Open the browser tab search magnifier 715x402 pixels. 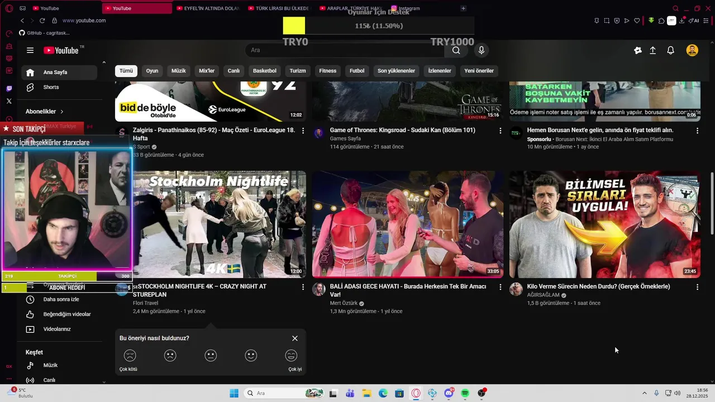(675, 8)
